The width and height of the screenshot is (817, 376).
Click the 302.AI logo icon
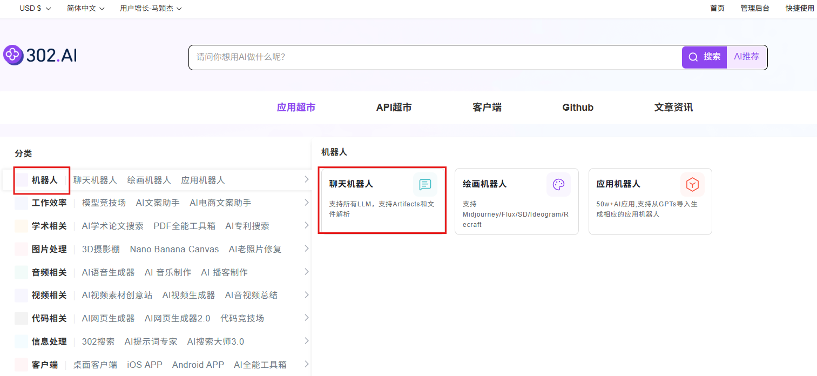(12, 55)
